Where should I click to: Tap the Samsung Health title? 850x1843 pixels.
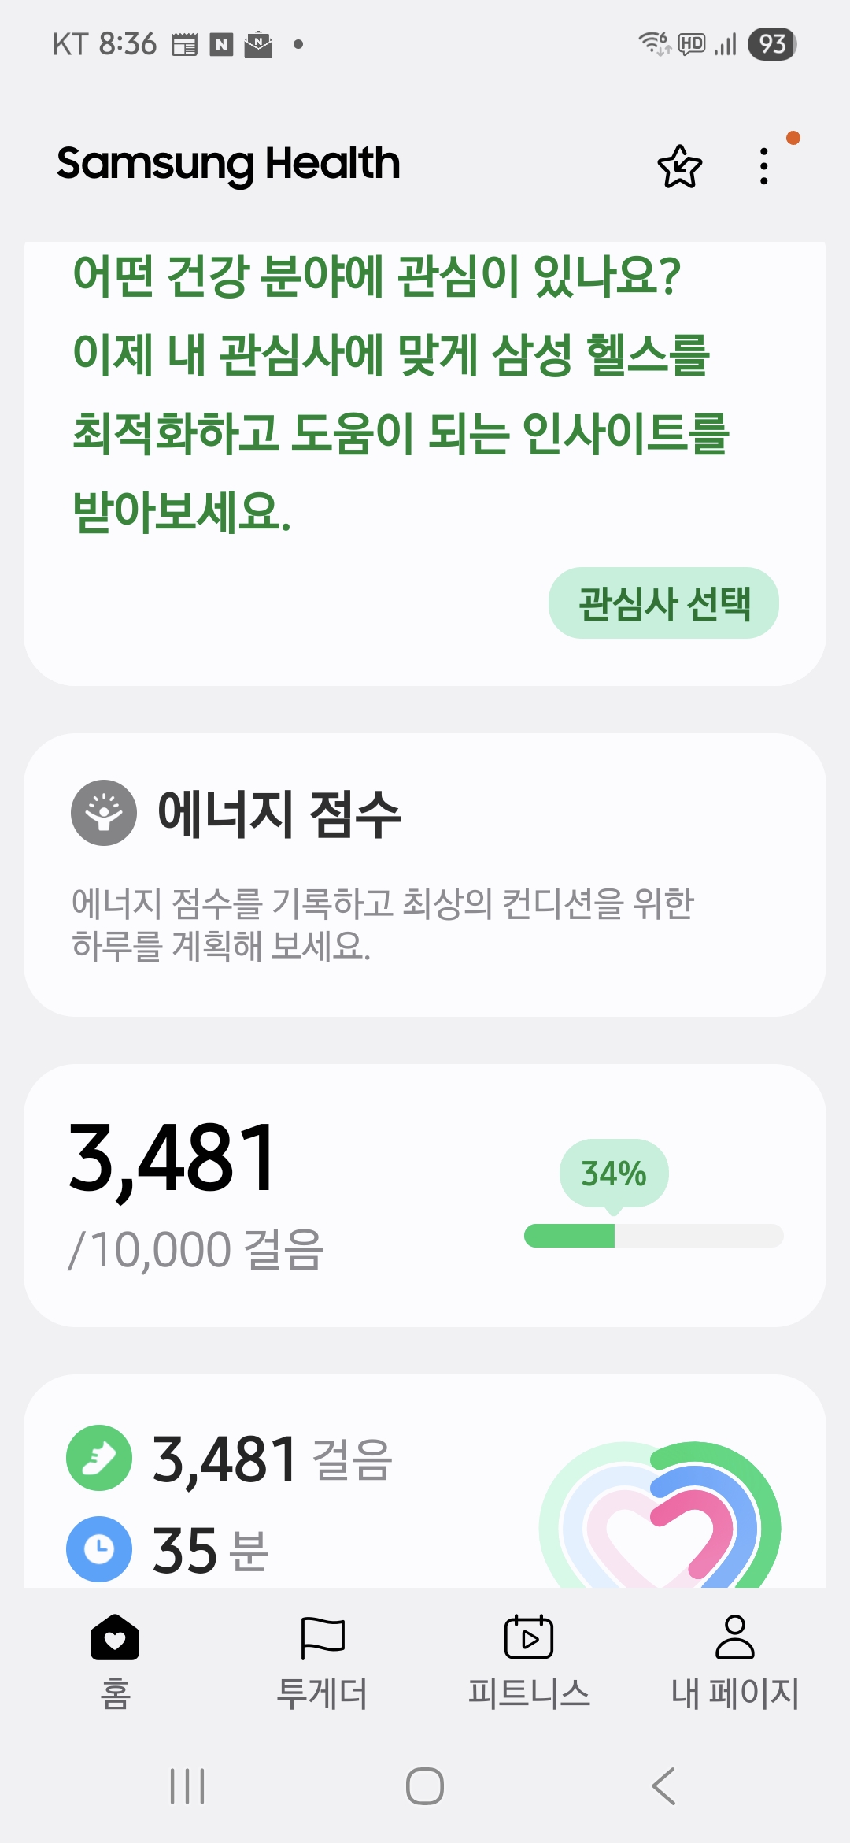pyautogui.click(x=228, y=164)
